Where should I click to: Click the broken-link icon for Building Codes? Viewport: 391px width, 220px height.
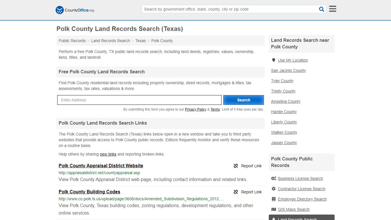pyautogui.click(x=236, y=192)
